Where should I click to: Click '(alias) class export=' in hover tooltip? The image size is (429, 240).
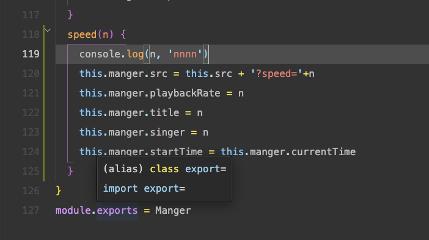point(165,169)
